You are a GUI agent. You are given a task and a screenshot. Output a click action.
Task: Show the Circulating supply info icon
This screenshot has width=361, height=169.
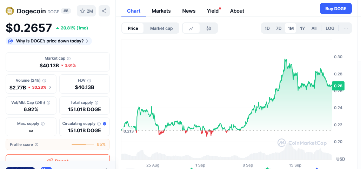99,124
